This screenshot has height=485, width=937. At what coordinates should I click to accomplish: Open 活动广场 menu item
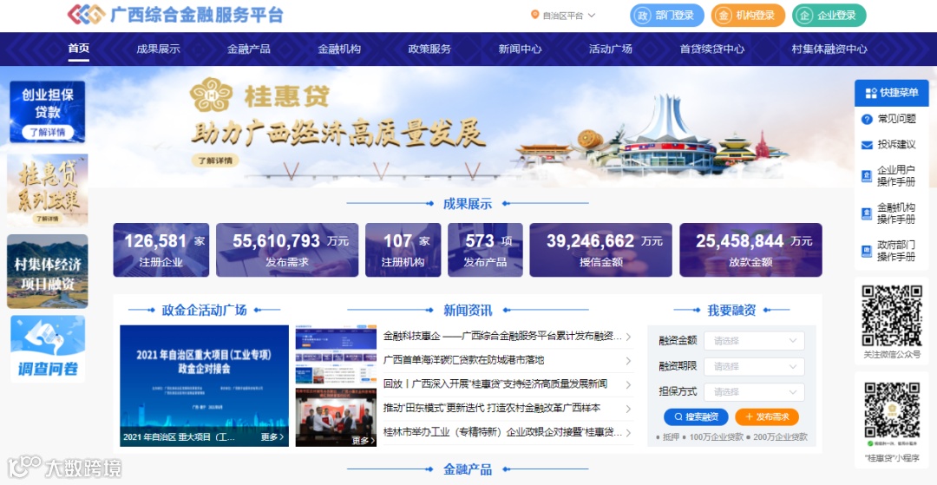611,49
